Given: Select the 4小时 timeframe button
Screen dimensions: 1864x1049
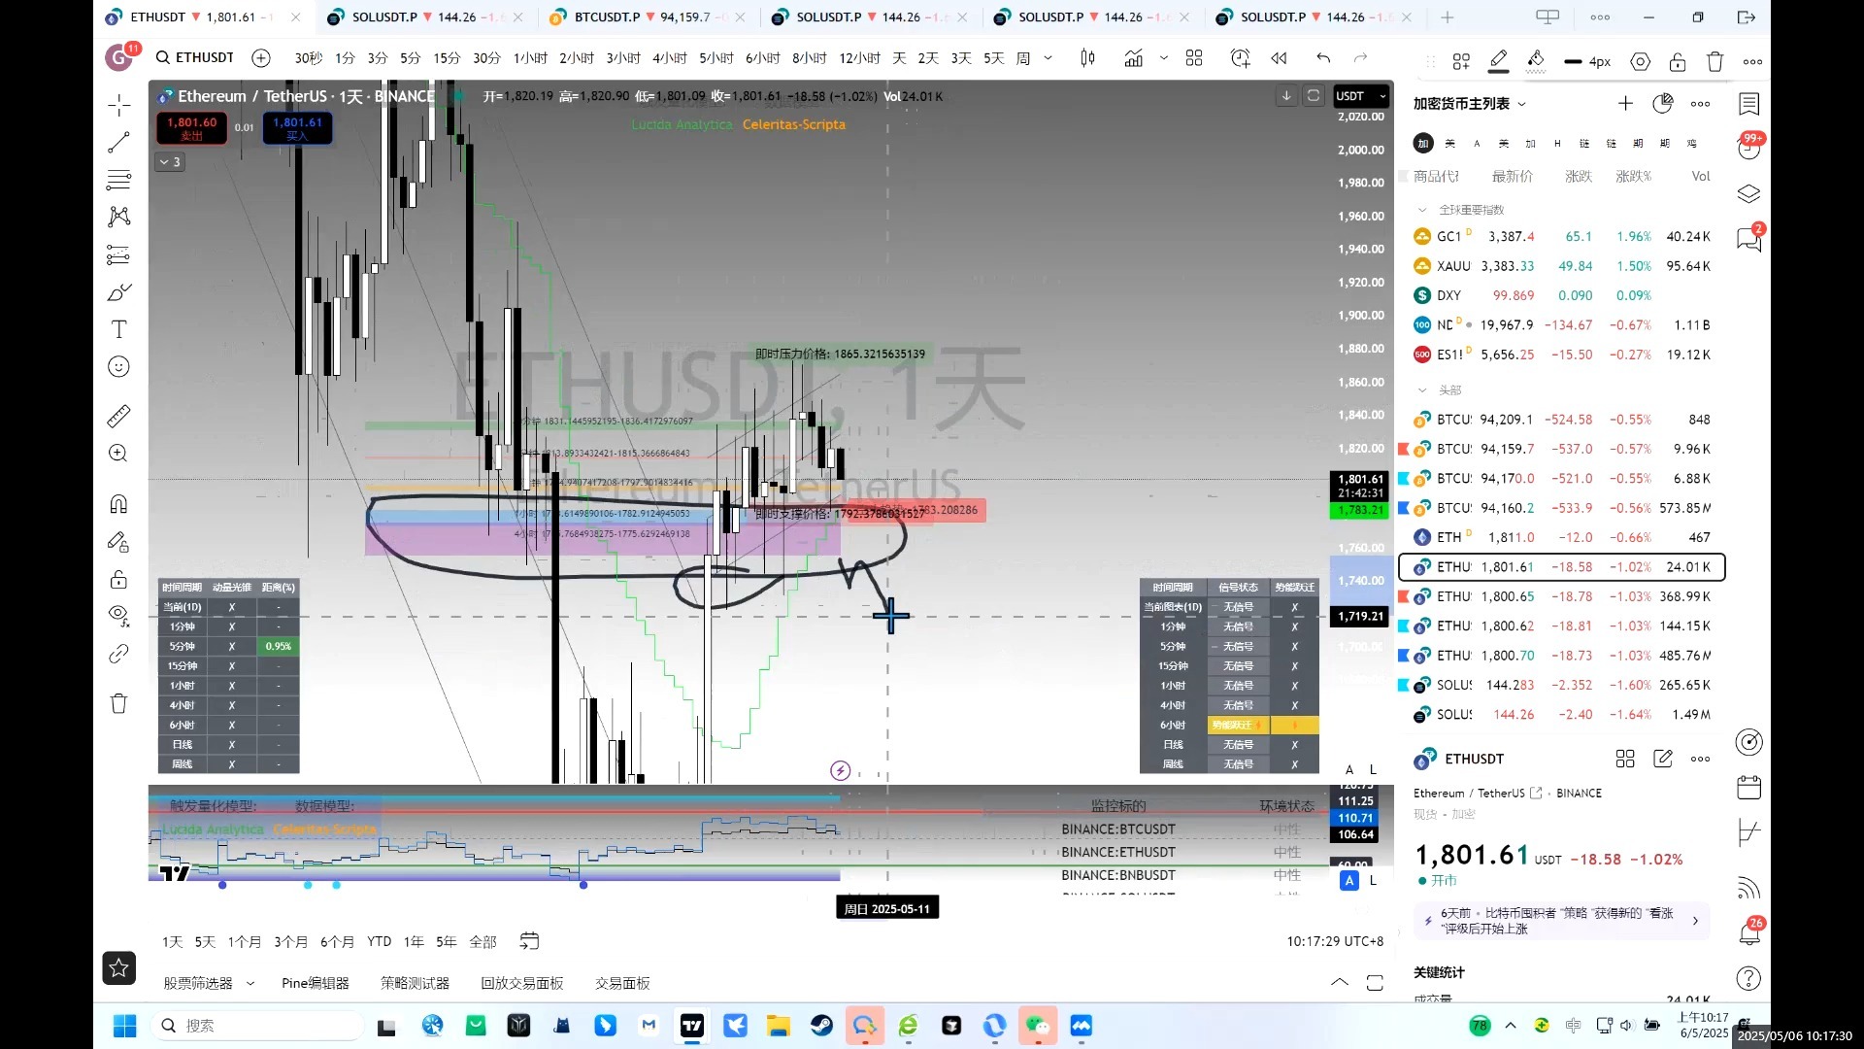Looking at the screenshot, I should pos(669,58).
